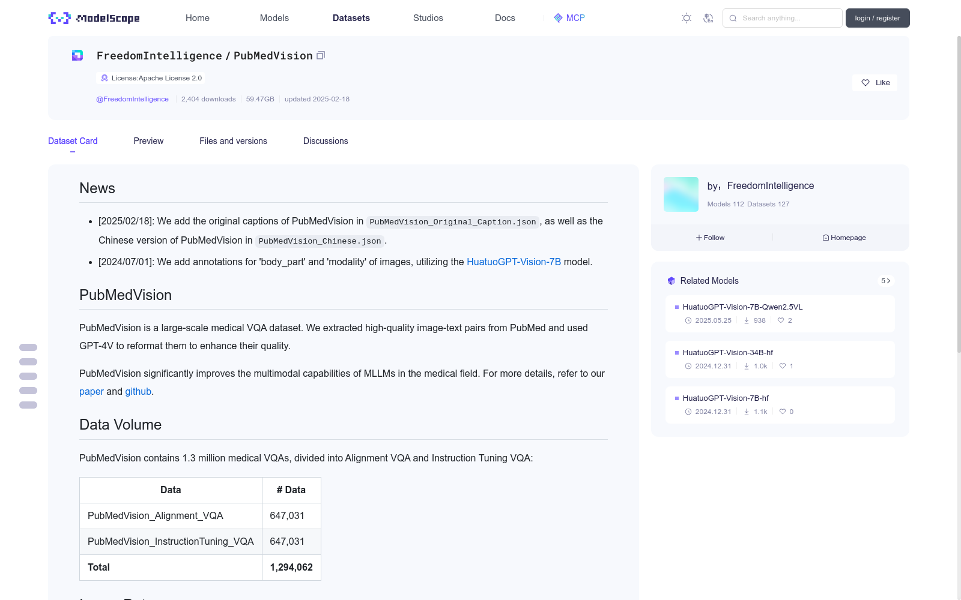Click the FreedomIntelligence author thumbnail

pyautogui.click(x=681, y=194)
